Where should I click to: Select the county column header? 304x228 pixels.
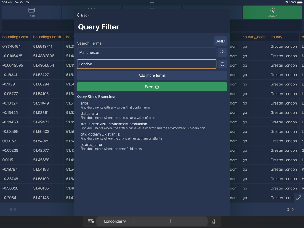pos(276,37)
